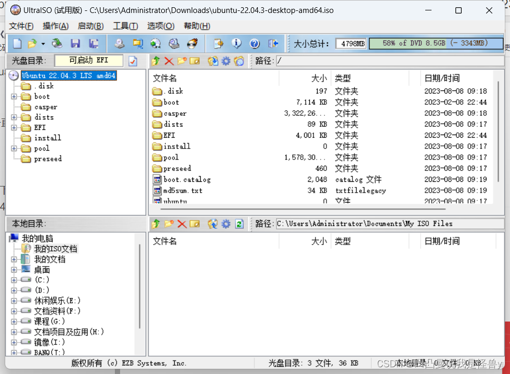The image size is (510, 374).
Task: Sort the image list by the 日期/时间 column header
Action: [457, 78]
